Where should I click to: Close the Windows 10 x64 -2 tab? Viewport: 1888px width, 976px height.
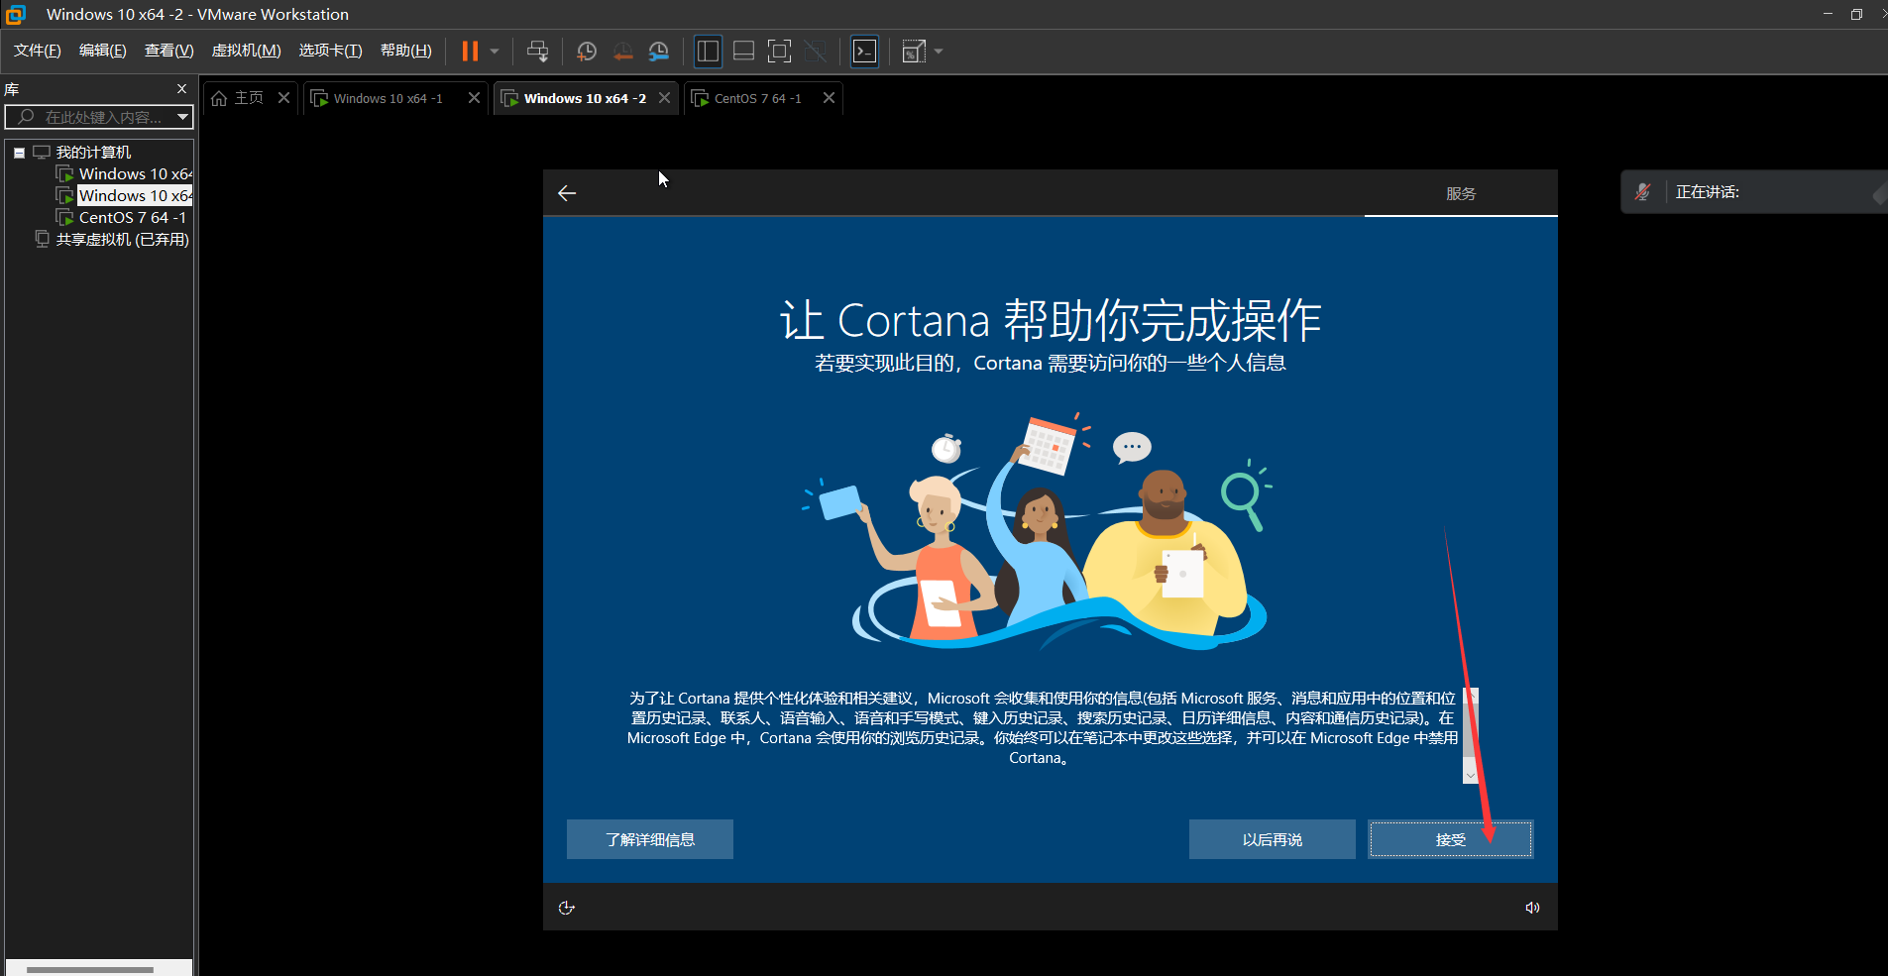pos(664,97)
